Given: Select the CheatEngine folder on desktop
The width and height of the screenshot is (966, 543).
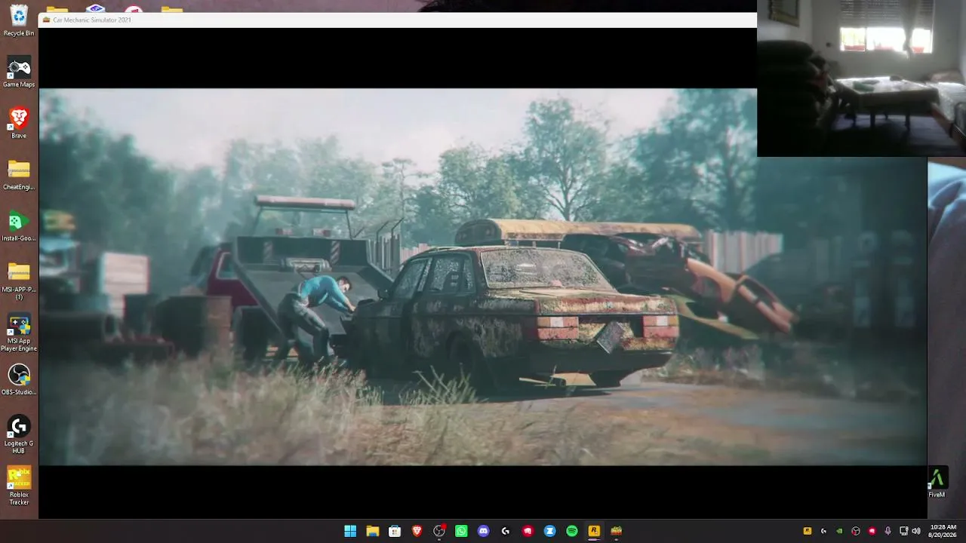Looking at the screenshot, I should (x=19, y=174).
